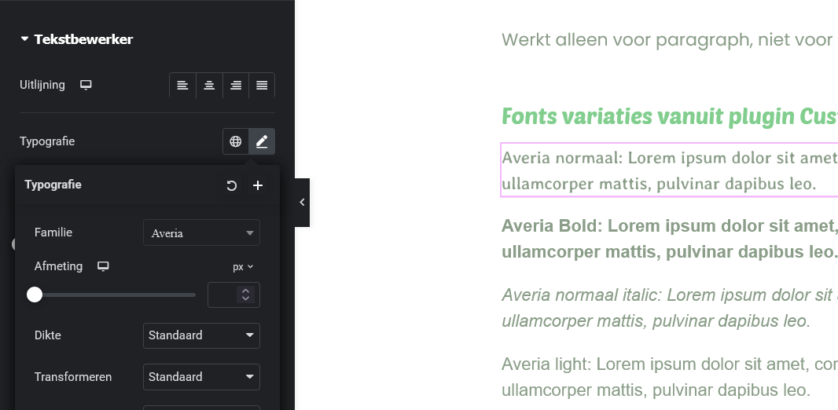The image size is (838, 410).
Task: Click the font size slider handle
Action: pos(35,295)
